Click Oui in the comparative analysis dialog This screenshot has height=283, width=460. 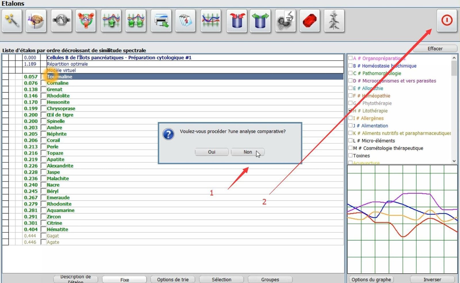[x=212, y=152]
